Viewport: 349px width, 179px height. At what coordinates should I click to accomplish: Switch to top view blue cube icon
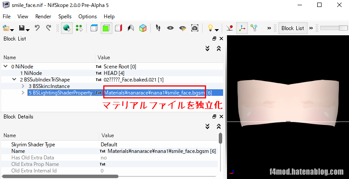click(x=94, y=28)
